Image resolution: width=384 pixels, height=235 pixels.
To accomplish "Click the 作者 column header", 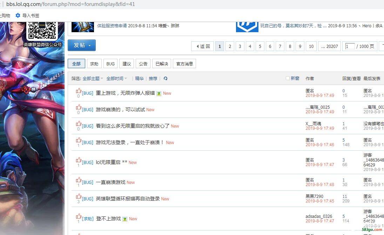I will [310, 78].
